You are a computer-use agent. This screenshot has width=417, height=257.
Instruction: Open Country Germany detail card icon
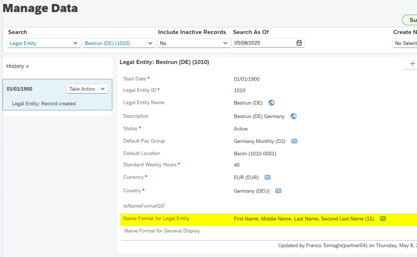[278, 191]
